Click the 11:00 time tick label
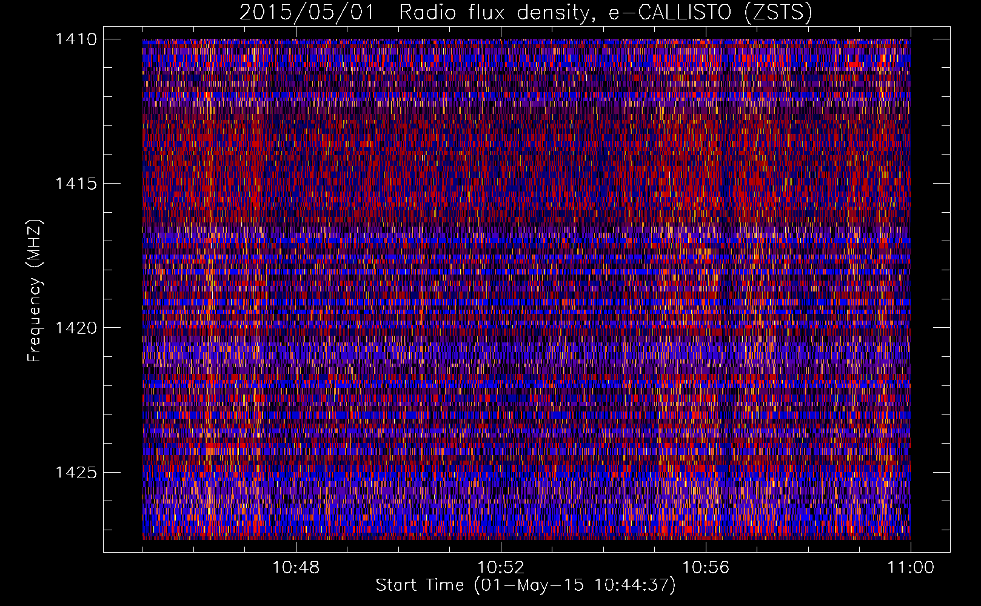981x606 pixels. point(911,568)
